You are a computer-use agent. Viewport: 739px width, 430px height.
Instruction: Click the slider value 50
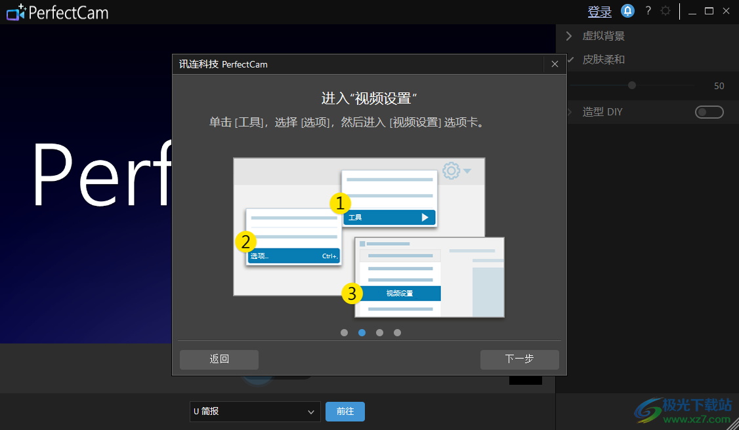tap(719, 86)
